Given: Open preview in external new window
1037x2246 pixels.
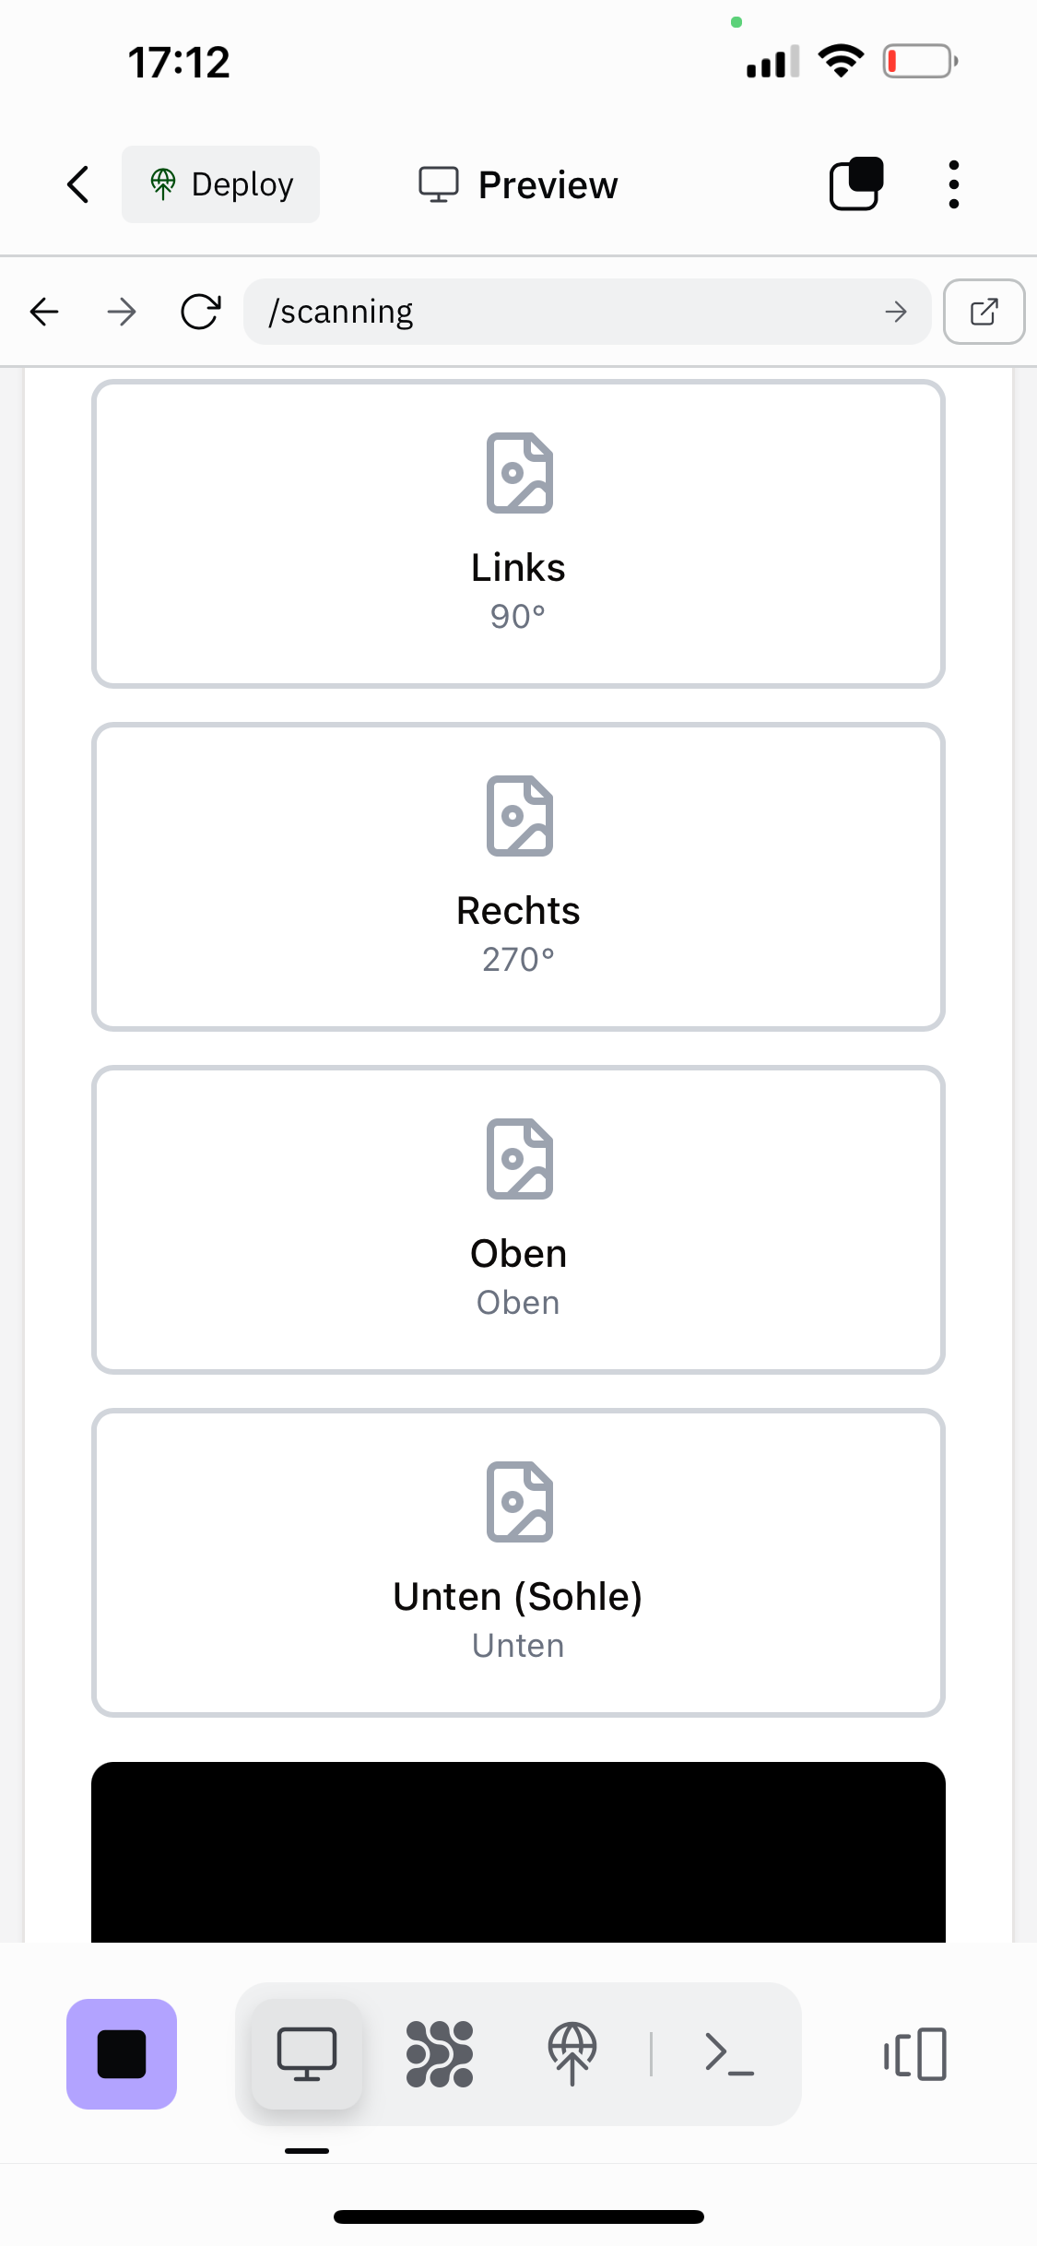Looking at the screenshot, I should tap(984, 312).
